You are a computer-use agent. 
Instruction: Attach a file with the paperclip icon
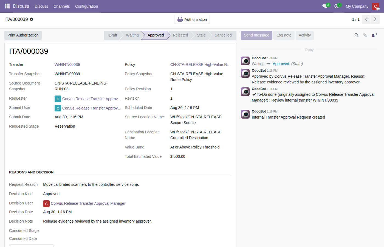pos(365,35)
